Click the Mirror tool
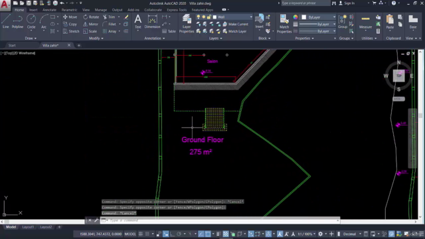The height and width of the screenshot is (239, 425). (90, 24)
